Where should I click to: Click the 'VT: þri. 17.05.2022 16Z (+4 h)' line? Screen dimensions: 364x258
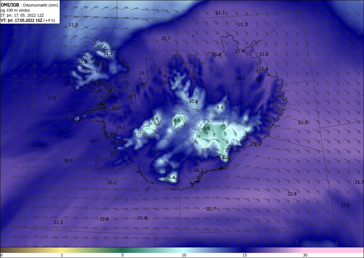pyautogui.click(x=28, y=20)
